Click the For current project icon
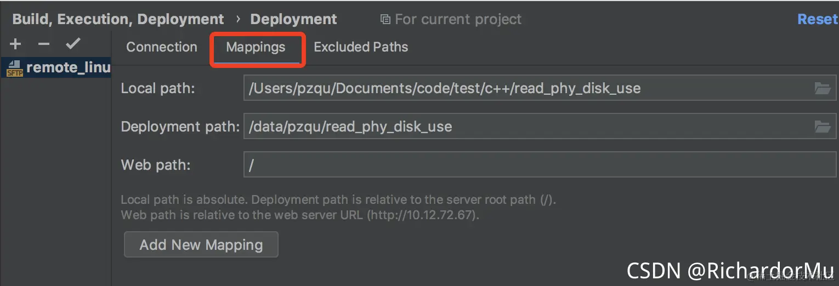The width and height of the screenshot is (839, 286). [x=385, y=20]
